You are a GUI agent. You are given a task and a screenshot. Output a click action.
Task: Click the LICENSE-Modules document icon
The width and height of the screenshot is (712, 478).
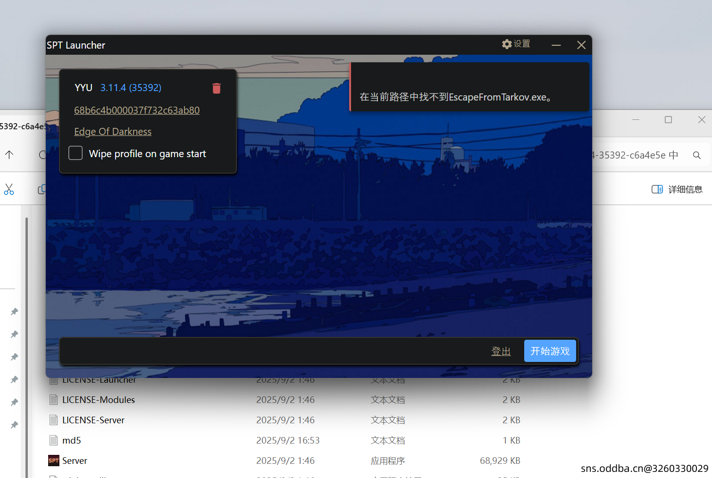(x=54, y=400)
